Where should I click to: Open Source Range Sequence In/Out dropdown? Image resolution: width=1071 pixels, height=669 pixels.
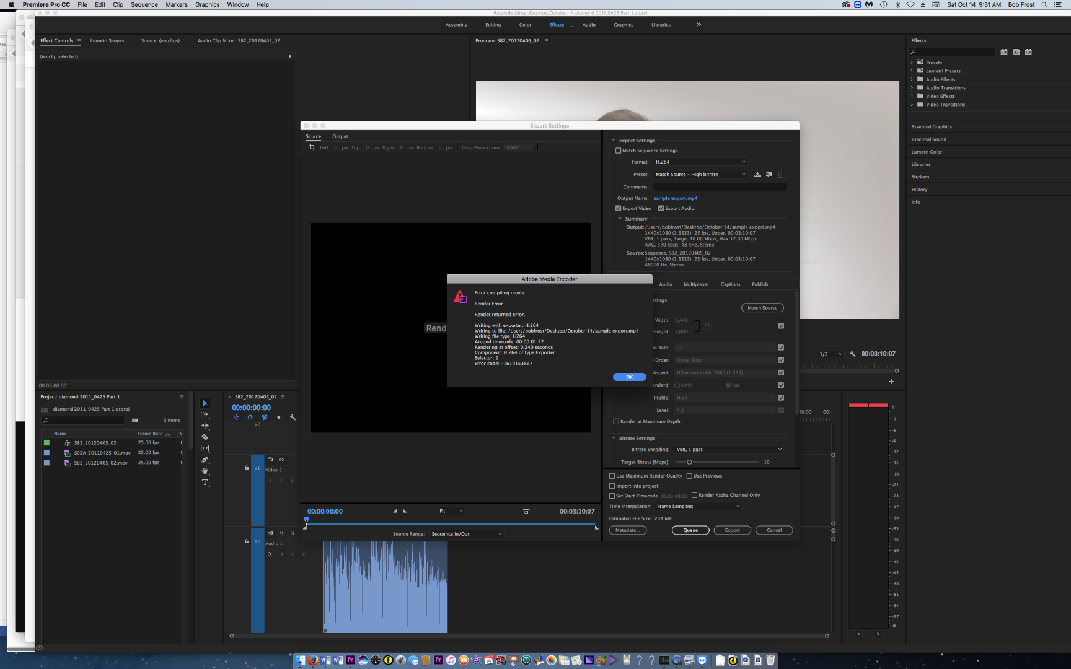[x=466, y=534]
